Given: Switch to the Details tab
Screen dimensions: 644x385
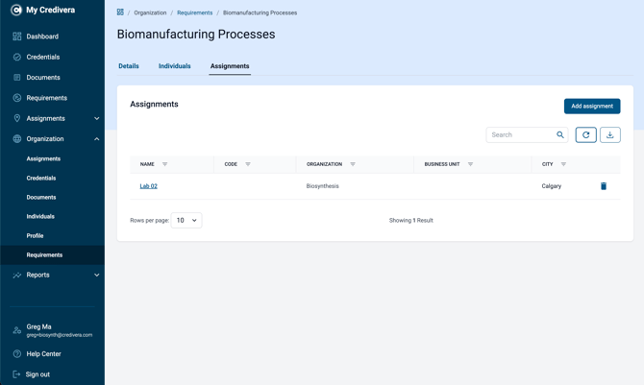Looking at the screenshot, I should coord(129,66).
